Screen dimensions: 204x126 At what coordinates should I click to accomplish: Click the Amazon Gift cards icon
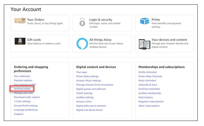[20, 41]
